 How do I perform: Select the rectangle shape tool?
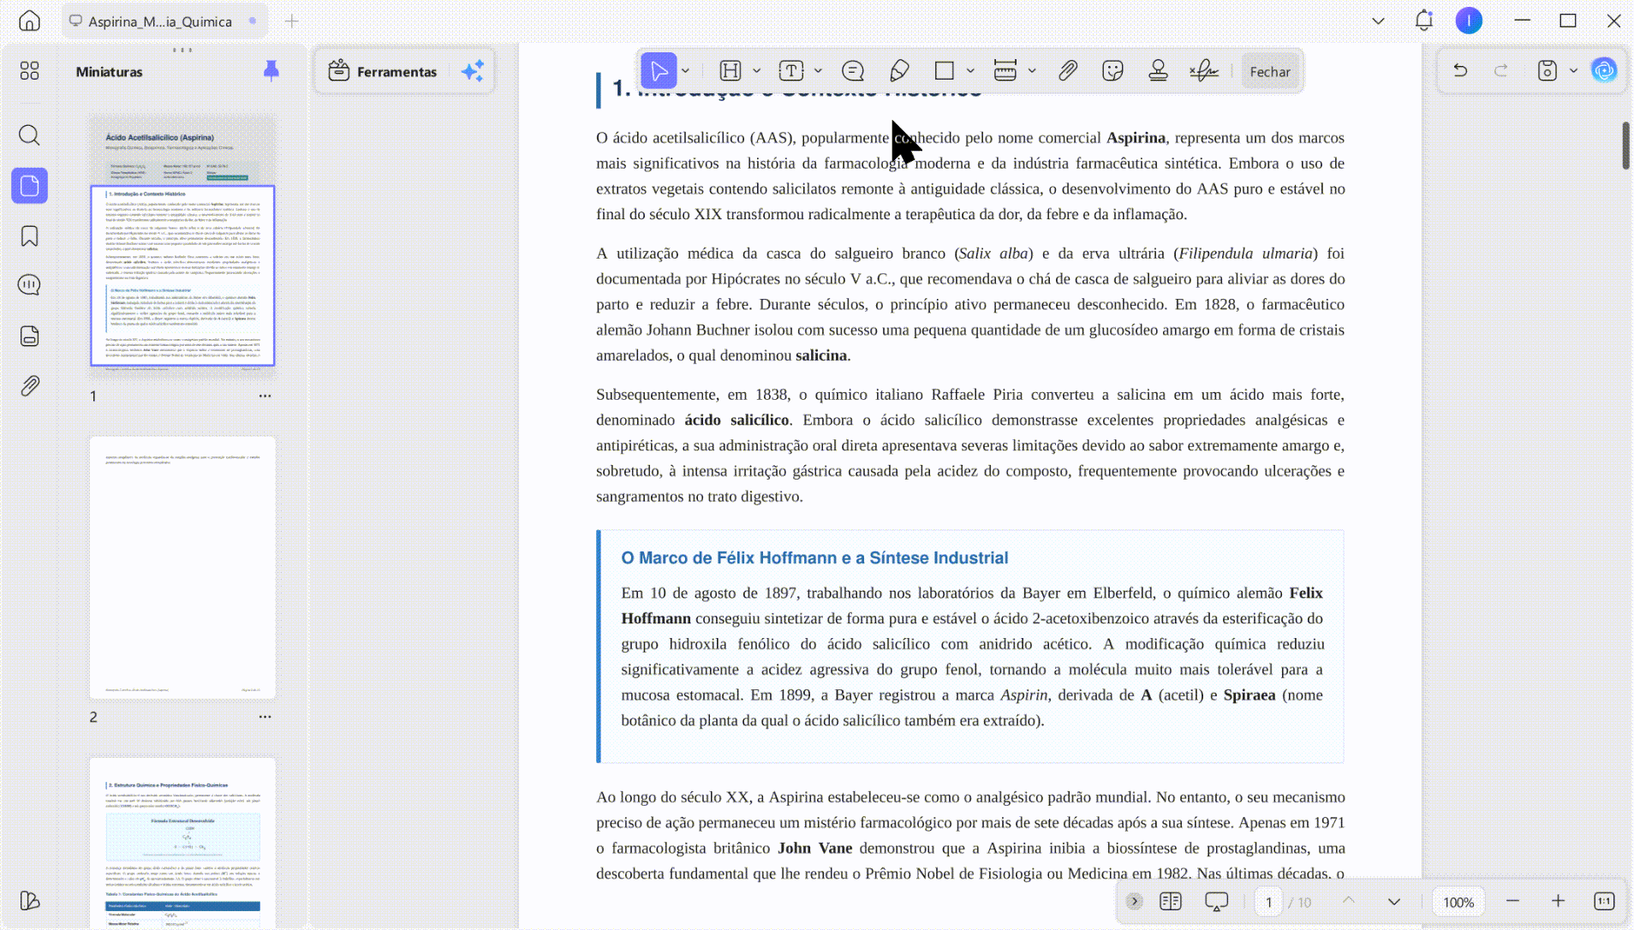click(945, 71)
